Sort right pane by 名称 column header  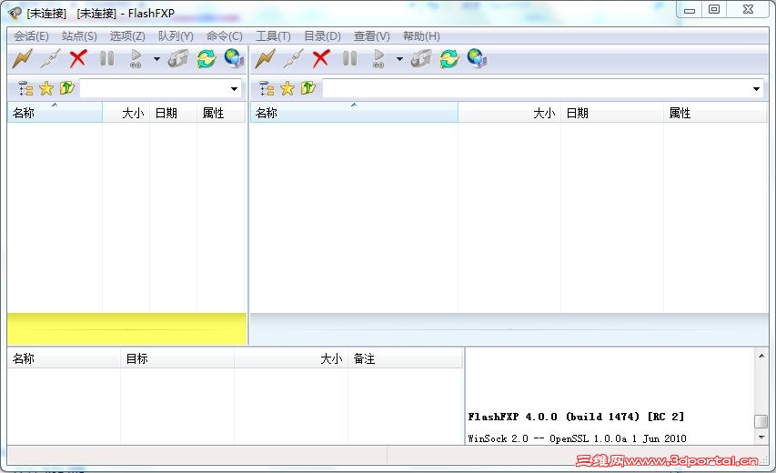pos(355,113)
